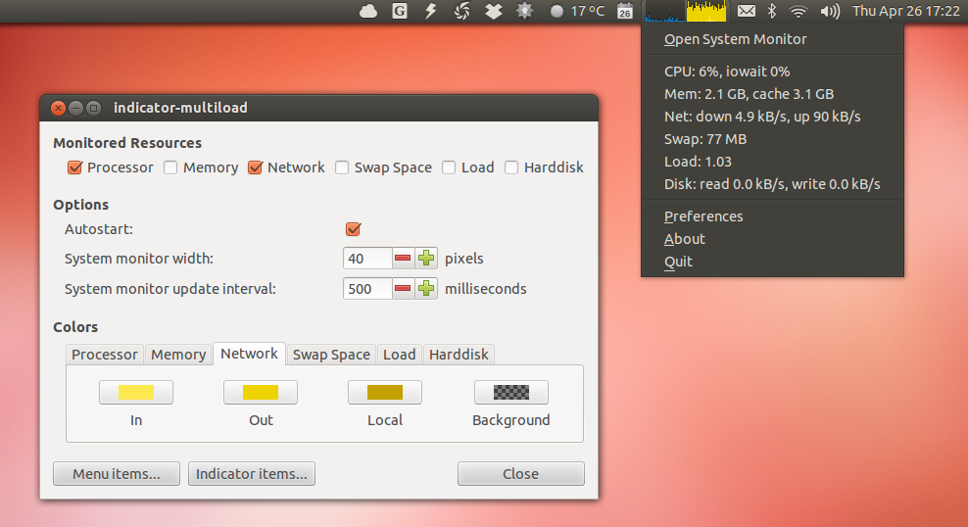Open the Bluetooth indicator
Screen dimensions: 968x527
coord(772,11)
